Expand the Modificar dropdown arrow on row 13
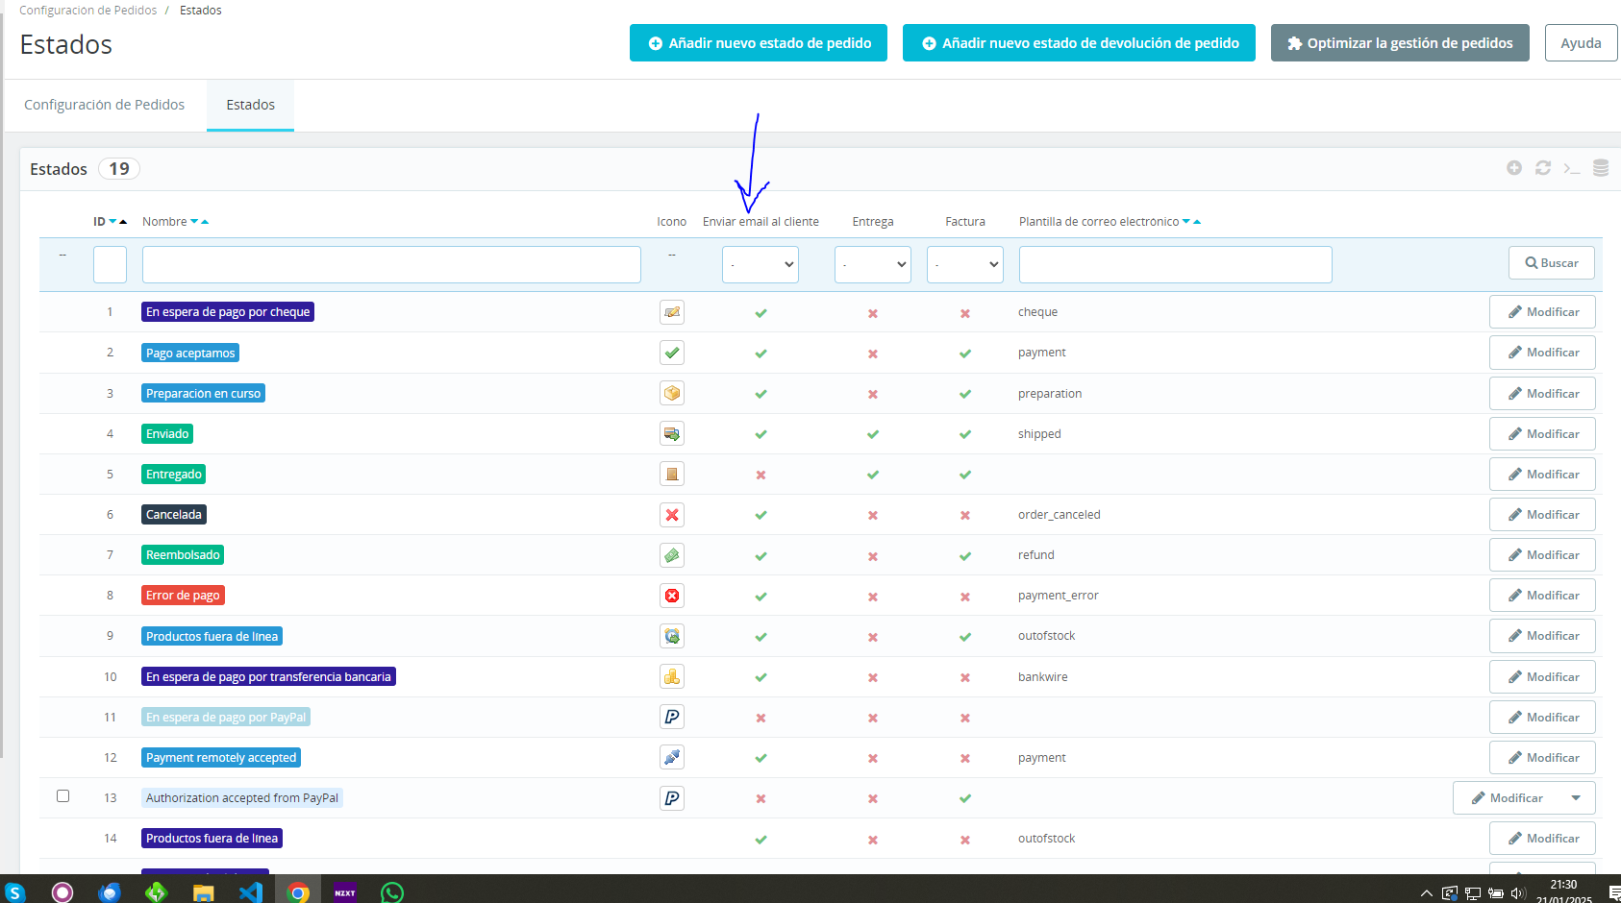 point(1576,798)
